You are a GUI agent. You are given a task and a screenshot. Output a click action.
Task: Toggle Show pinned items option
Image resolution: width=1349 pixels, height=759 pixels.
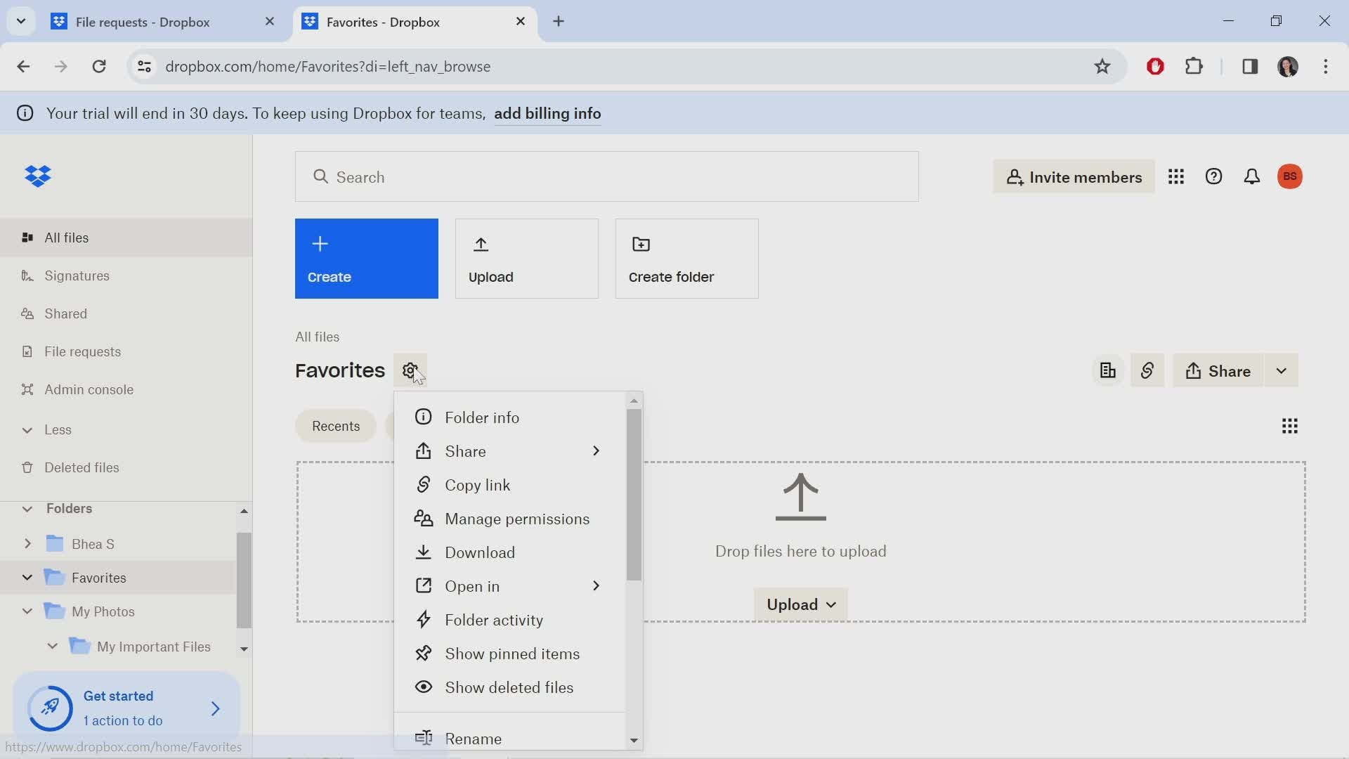click(512, 652)
